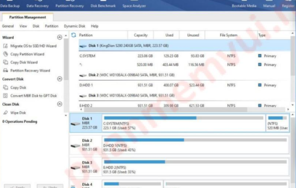The width and height of the screenshot is (296, 188).
Task: Open Disk Benchmark tool
Action: (x=103, y=6)
